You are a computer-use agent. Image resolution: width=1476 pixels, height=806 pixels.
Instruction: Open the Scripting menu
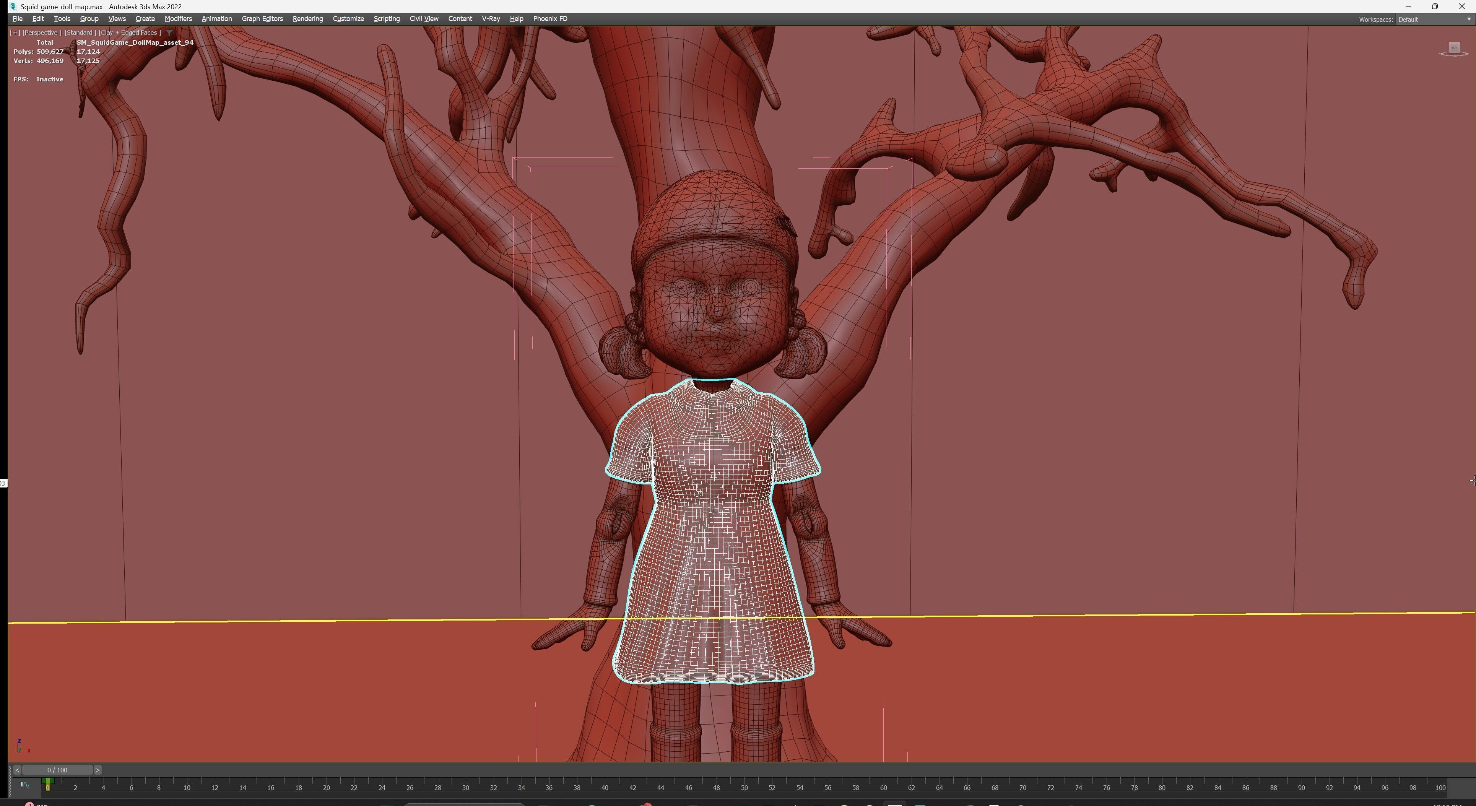(387, 19)
